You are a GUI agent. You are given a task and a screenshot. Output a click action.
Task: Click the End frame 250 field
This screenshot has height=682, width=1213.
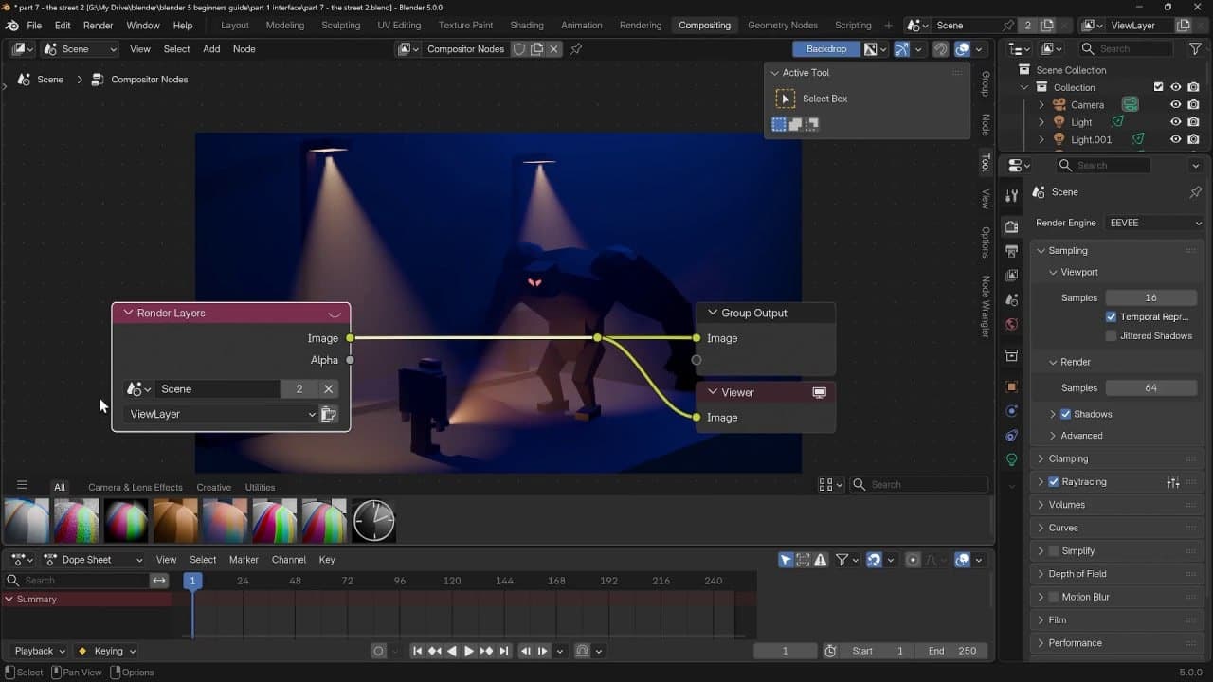coord(951,651)
